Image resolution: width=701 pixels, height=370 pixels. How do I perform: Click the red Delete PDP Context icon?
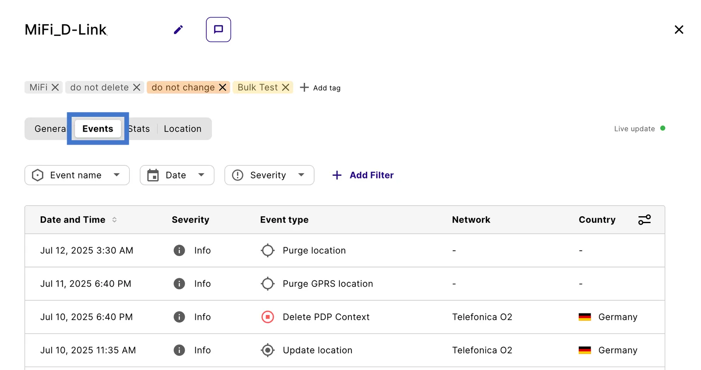(268, 317)
